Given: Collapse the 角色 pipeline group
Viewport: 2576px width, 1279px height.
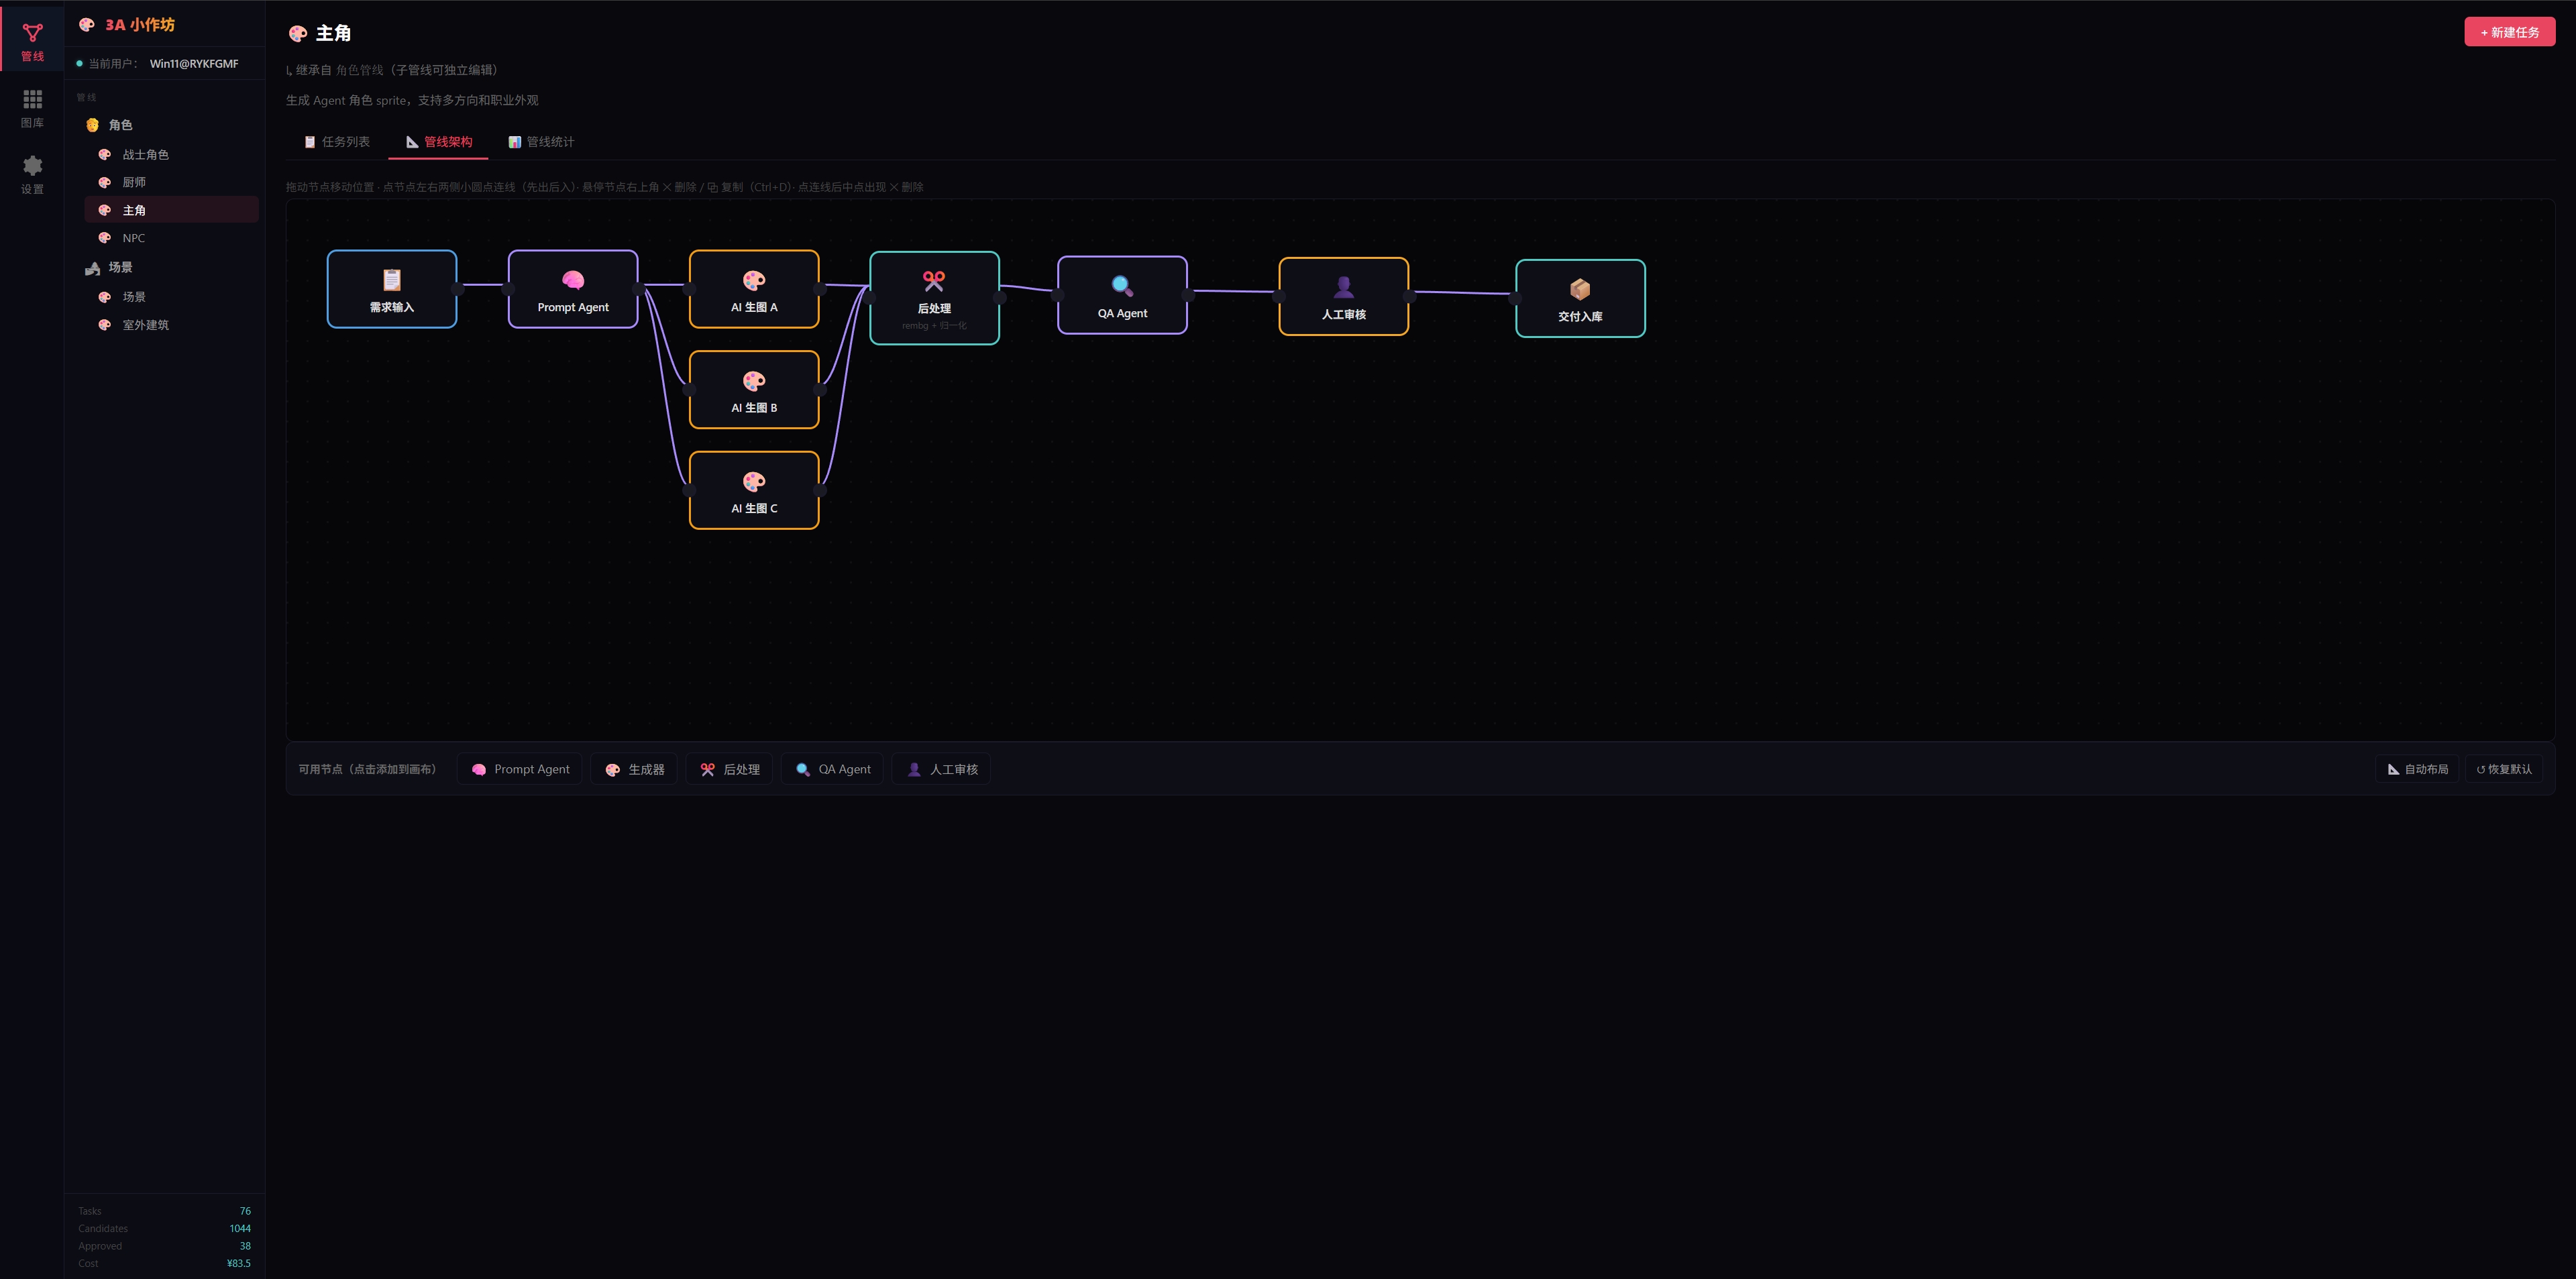Looking at the screenshot, I should pyautogui.click(x=120, y=125).
